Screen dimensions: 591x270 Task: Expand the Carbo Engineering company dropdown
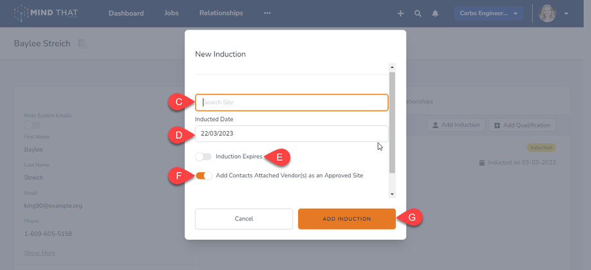[x=488, y=14]
